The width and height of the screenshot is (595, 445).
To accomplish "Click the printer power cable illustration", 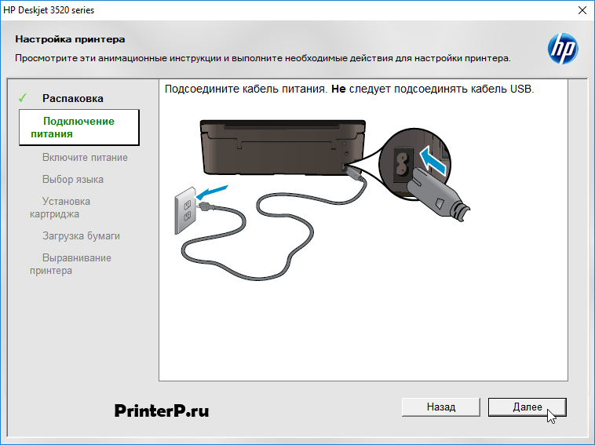I will pos(322,200).
